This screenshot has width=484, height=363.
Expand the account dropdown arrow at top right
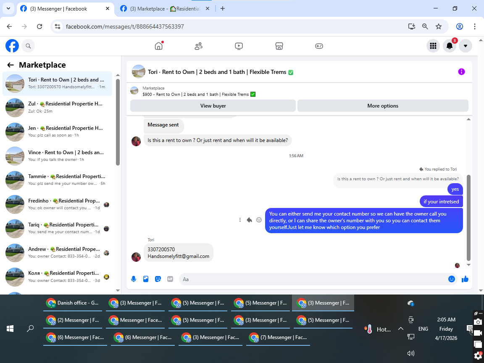(465, 46)
